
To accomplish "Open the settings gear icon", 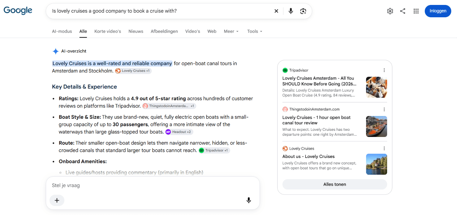I will point(390,11).
